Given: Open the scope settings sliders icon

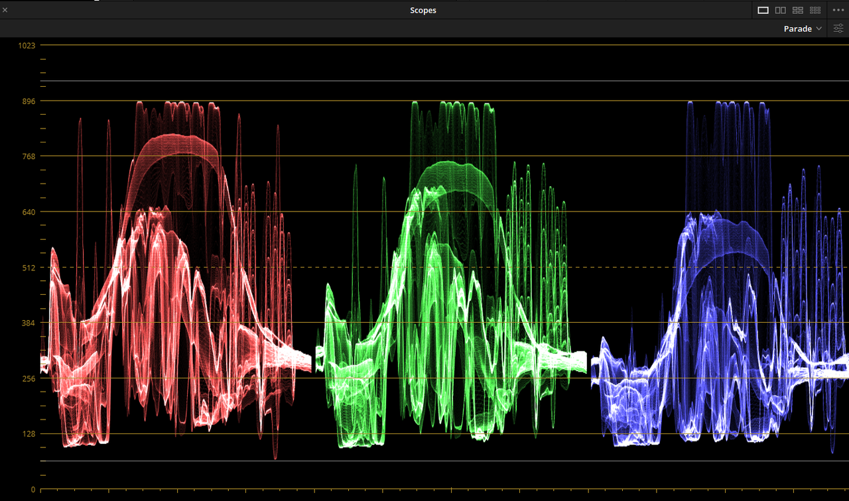Looking at the screenshot, I should 838,28.
